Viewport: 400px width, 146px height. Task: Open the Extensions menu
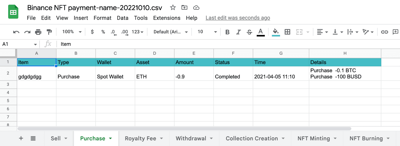coord(167,18)
